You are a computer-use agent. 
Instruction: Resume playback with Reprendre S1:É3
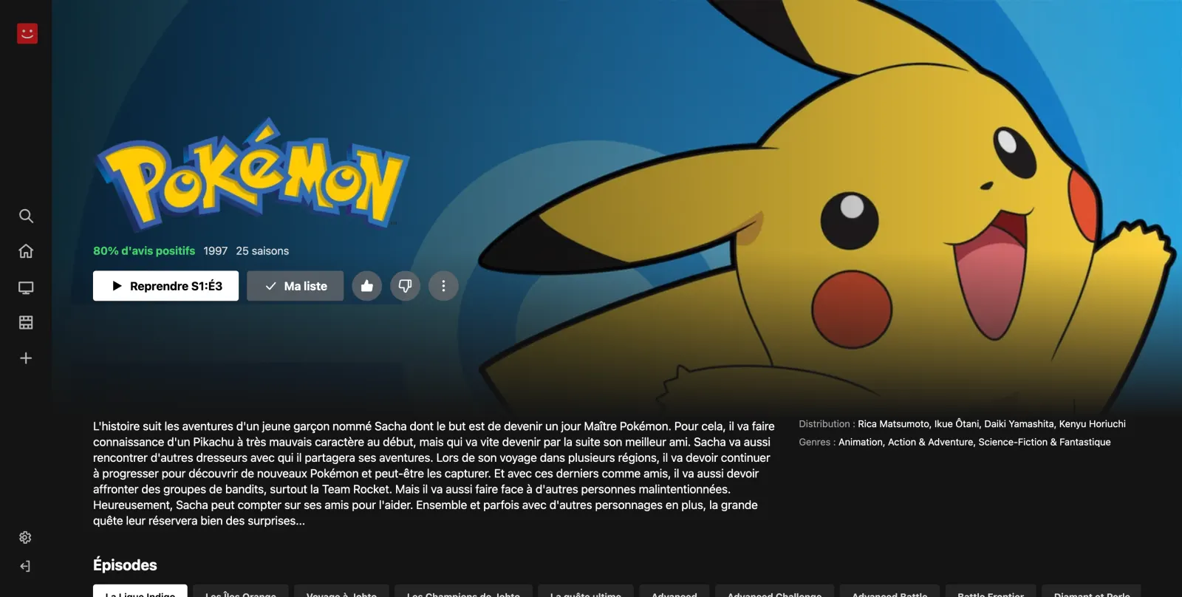pos(165,286)
